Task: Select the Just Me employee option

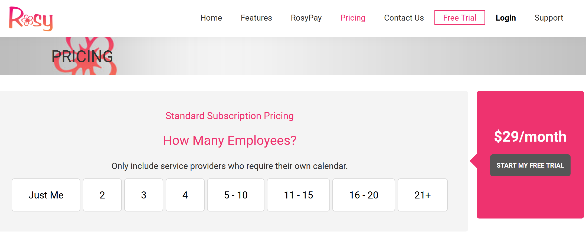Action: pyautogui.click(x=46, y=195)
